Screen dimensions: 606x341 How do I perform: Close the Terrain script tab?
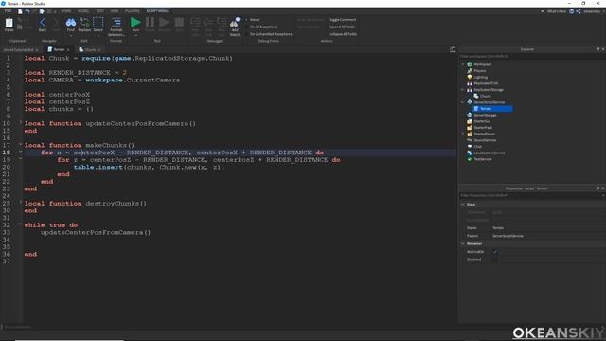pos(68,50)
